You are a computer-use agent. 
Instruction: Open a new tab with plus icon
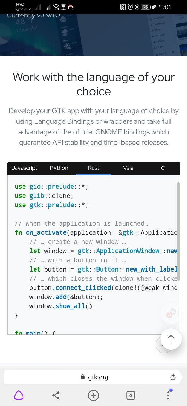tap(93, 395)
